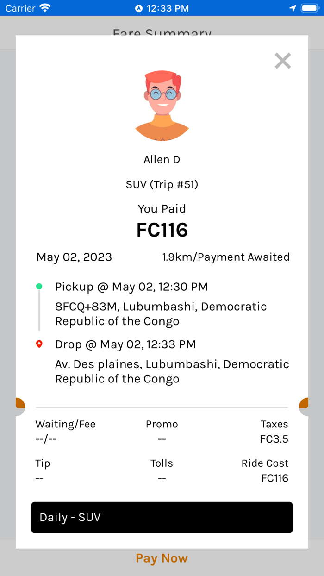
Task: Tap the Tip entry to add a tip
Action: pos(43,470)
